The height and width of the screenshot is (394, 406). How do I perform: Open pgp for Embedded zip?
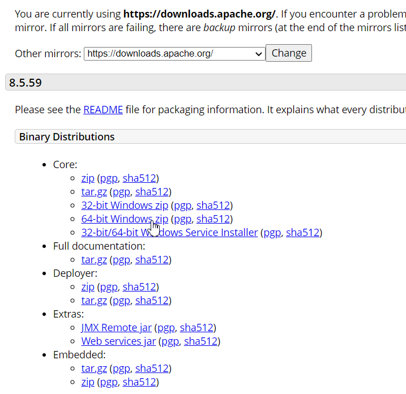[x=109, y=382]
